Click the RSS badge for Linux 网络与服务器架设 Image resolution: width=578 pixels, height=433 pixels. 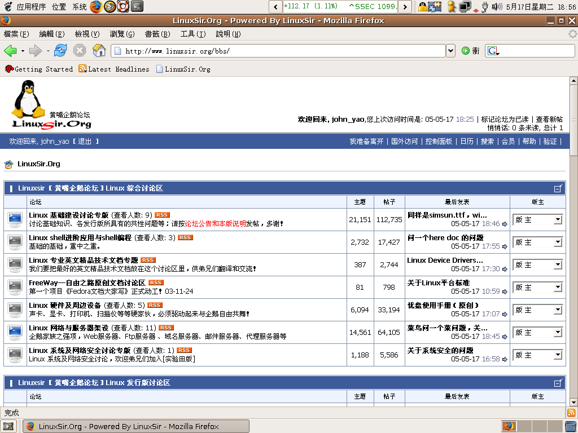pyautogui.click(x=167, y=328)
